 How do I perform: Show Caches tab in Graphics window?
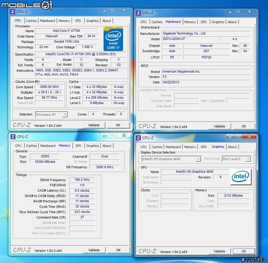point(157,147)
